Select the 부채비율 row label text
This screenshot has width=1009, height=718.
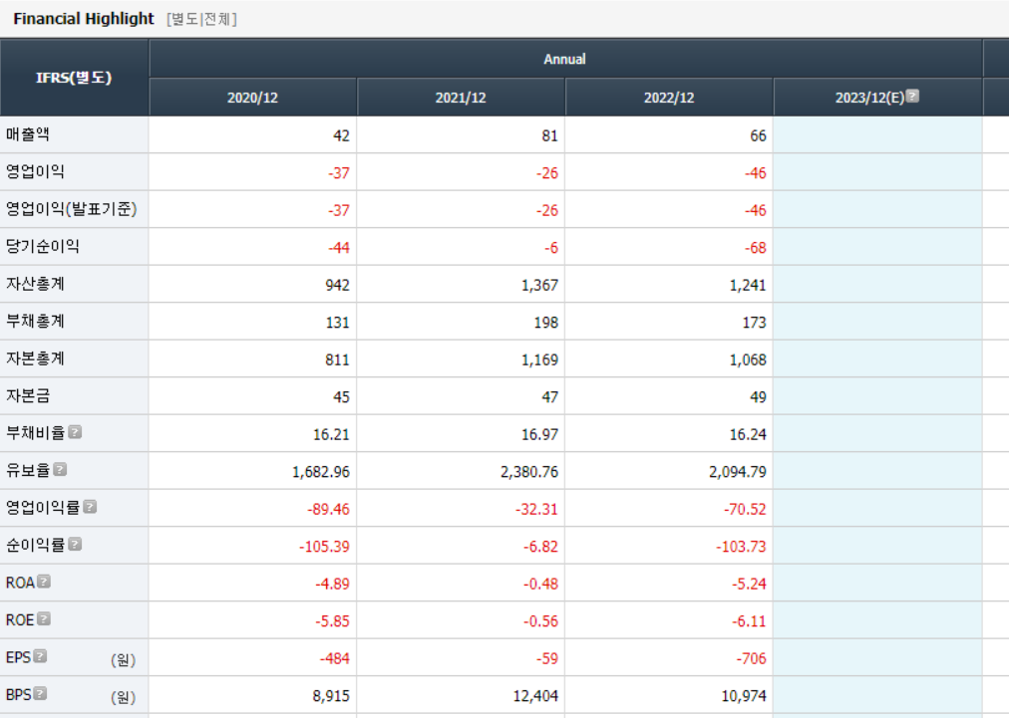[35, 432]
